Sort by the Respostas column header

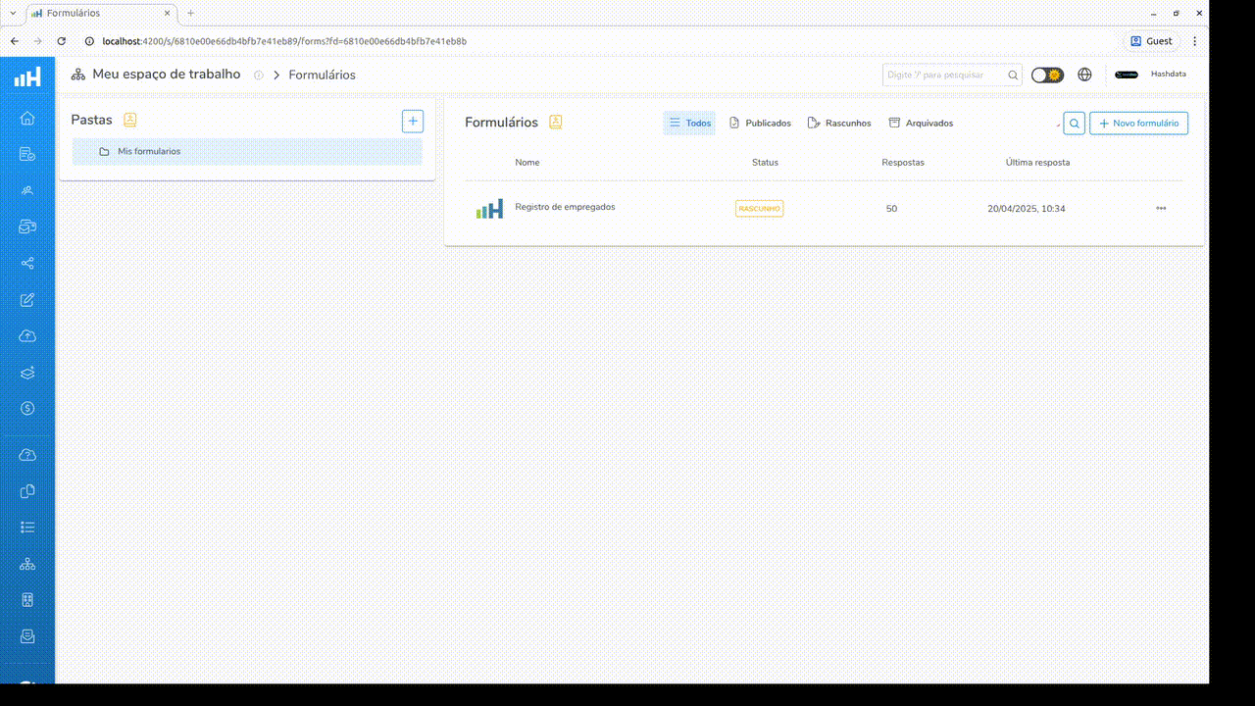coord(903,162)
